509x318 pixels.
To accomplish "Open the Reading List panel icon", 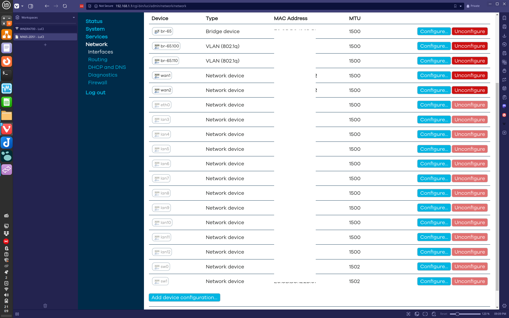I will (504, 27).
